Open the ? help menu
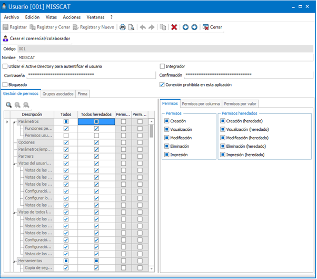 (x=112, y=17)
